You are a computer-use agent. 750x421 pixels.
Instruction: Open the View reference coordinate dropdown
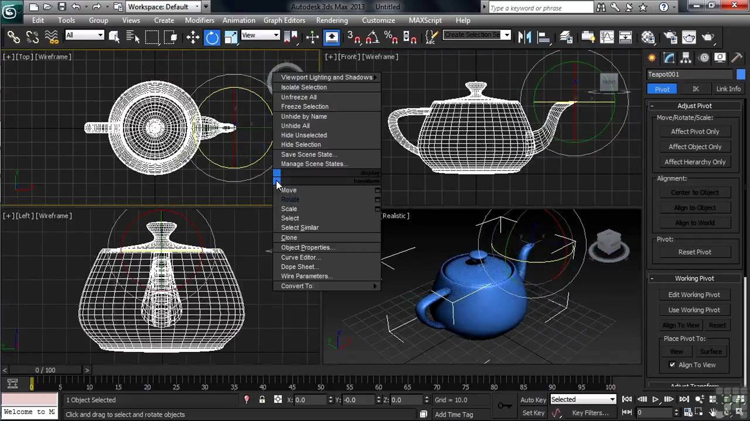click(x=261, y=35)
